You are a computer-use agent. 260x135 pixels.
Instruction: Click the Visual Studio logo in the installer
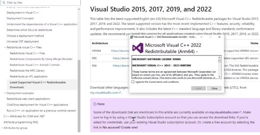138,48
